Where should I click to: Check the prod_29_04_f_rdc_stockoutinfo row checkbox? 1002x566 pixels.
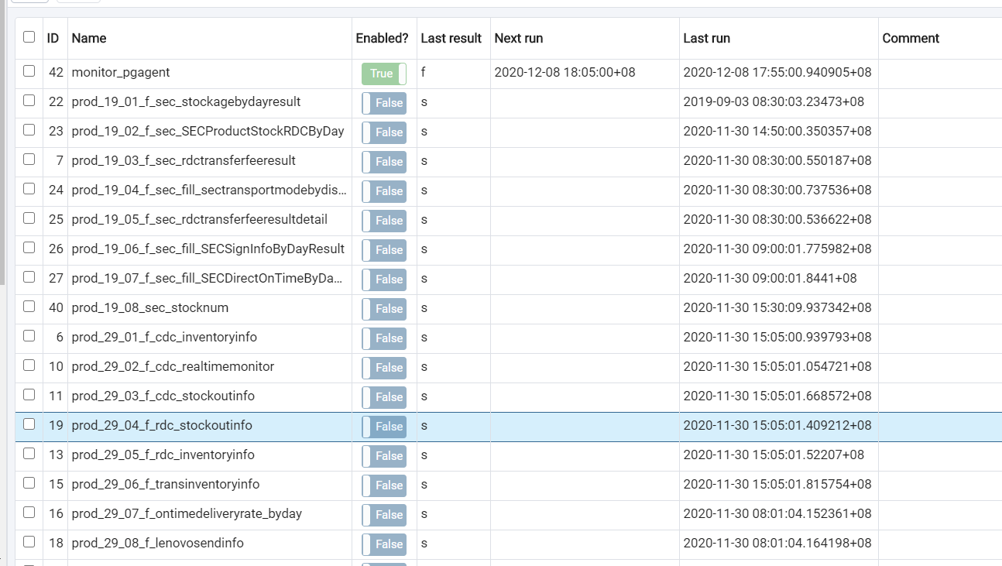tap(29, 424)
